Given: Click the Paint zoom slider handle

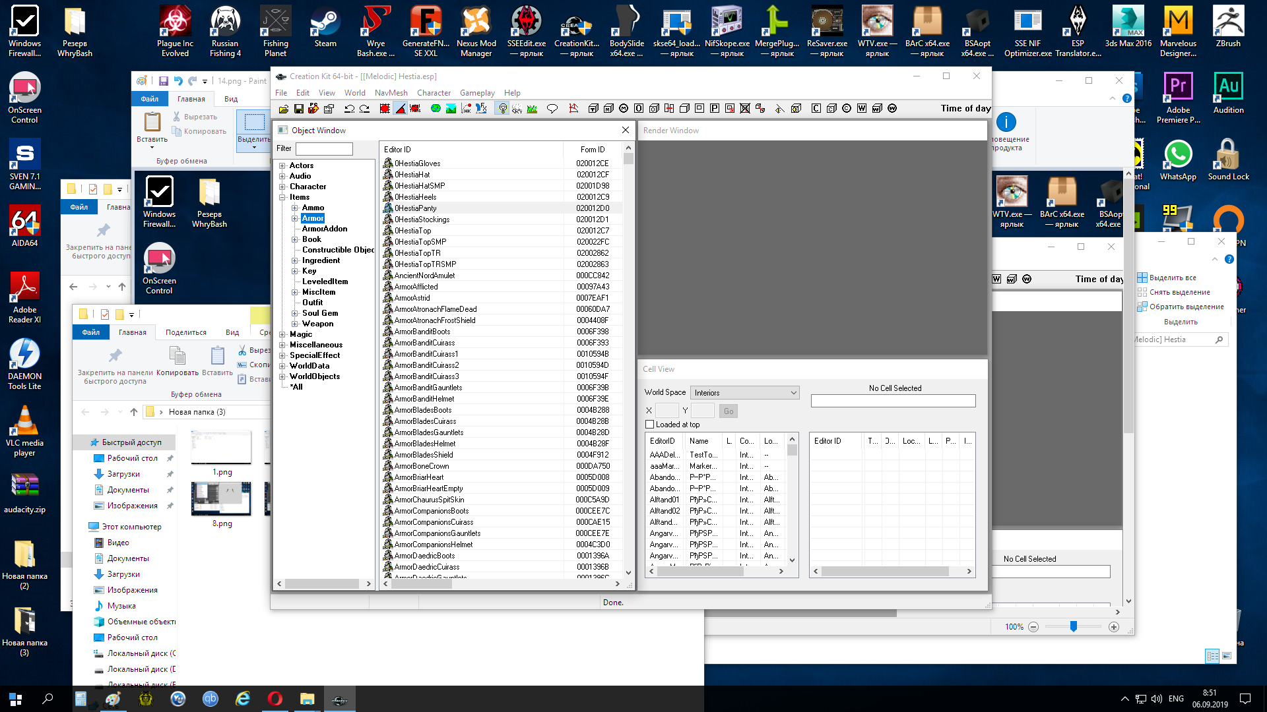Looking at the screenshot, I should coord(1074,626).
